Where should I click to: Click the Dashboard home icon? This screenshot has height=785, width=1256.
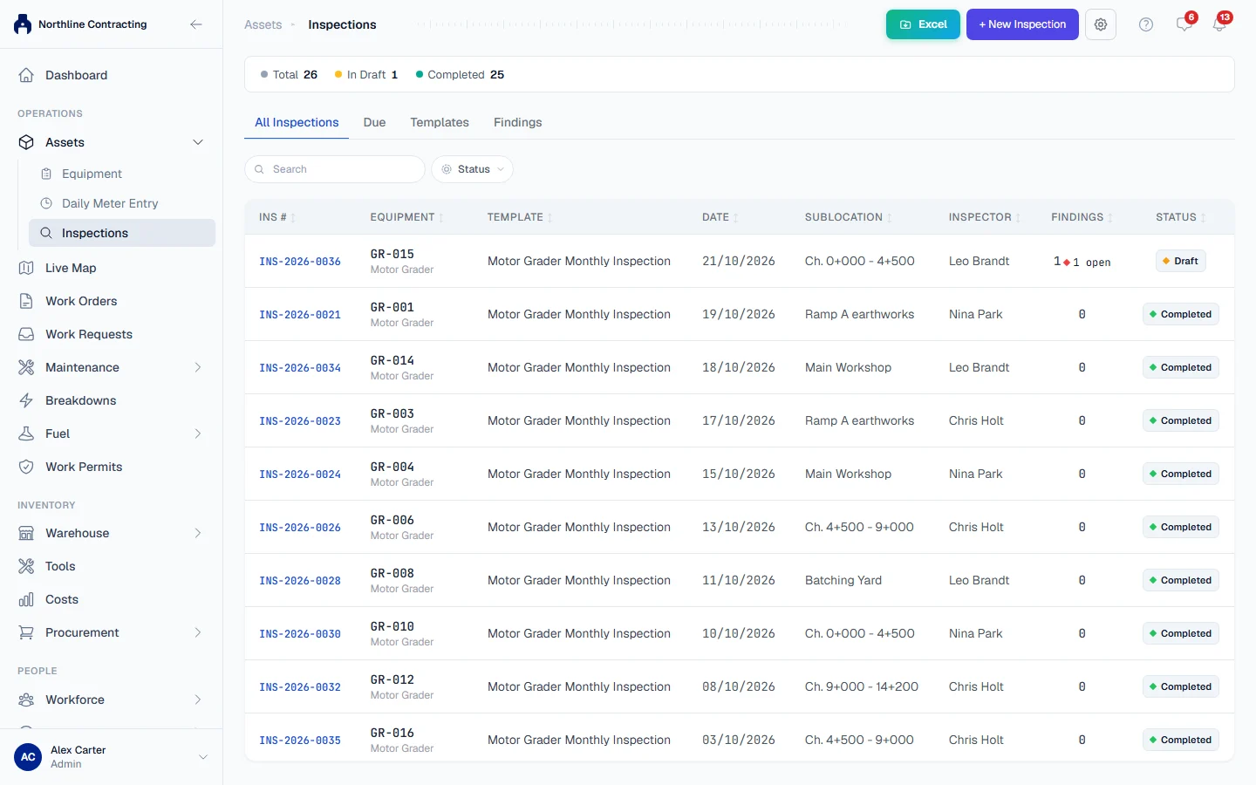pyautogui.click(x=26, y=75)
